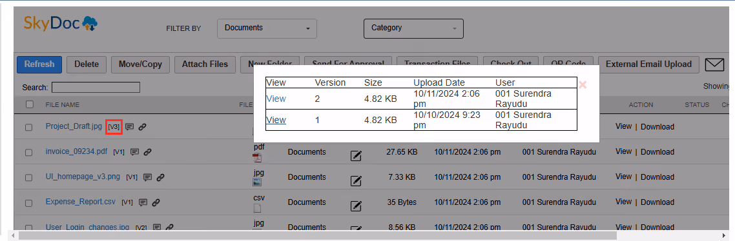The image size is (735, 241).
Task: Select the Project_Draft.jpg checkbox
Action: tap(28, 128)
